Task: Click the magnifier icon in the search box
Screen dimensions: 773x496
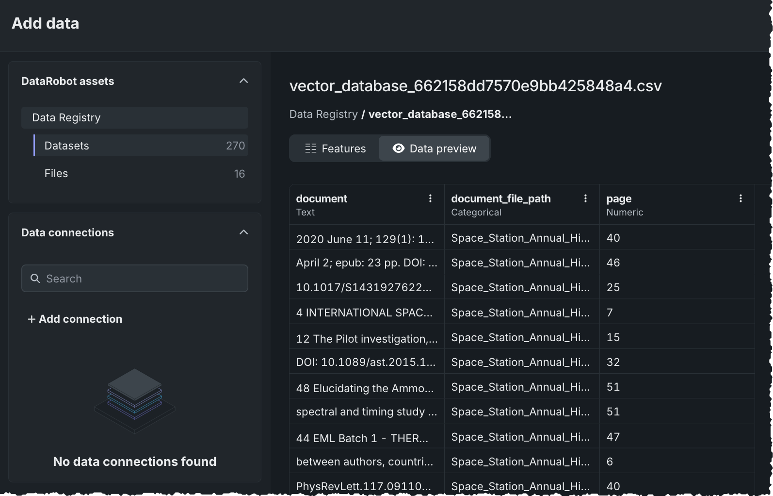Action: (35, 279)
